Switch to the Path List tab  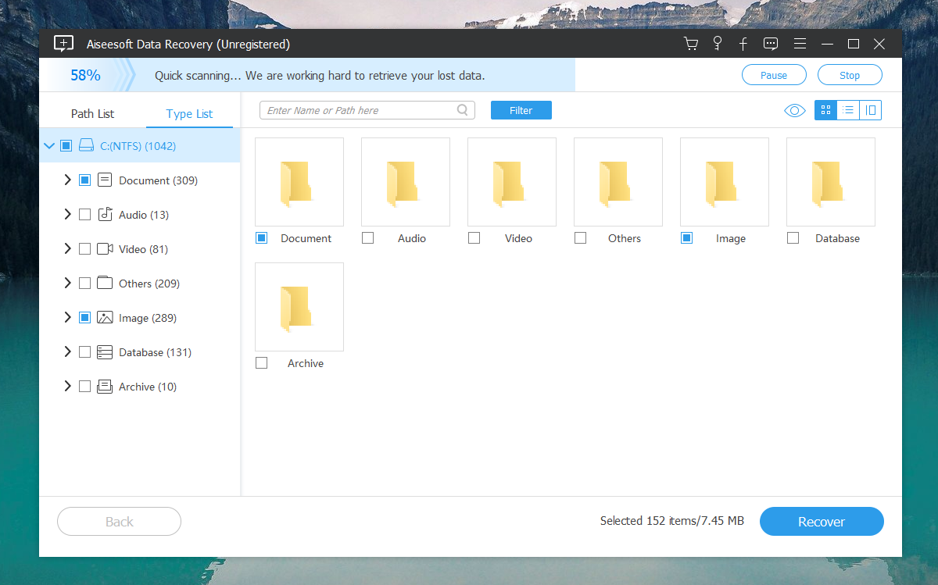[x=91, y=113]
